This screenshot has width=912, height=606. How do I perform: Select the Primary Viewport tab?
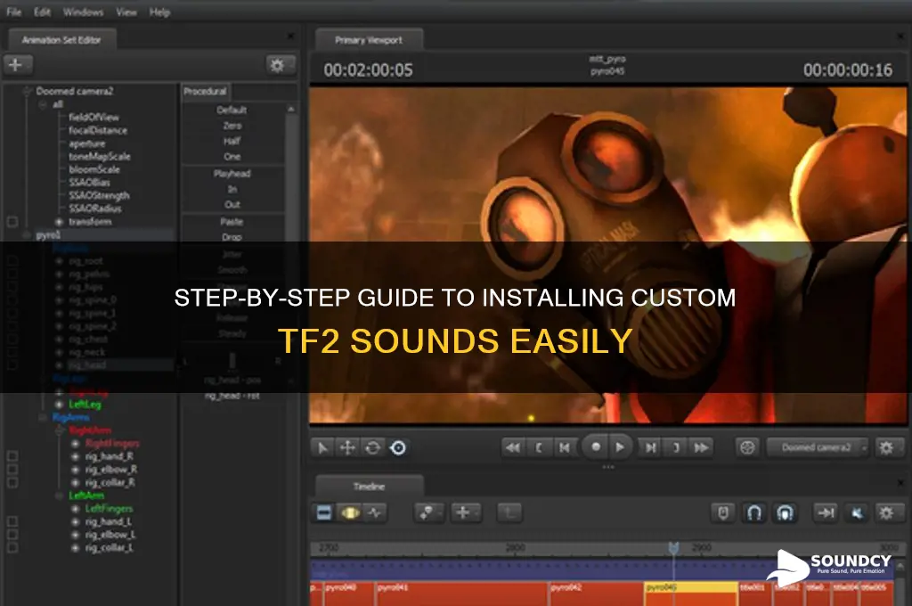click(x=369, y=39)
